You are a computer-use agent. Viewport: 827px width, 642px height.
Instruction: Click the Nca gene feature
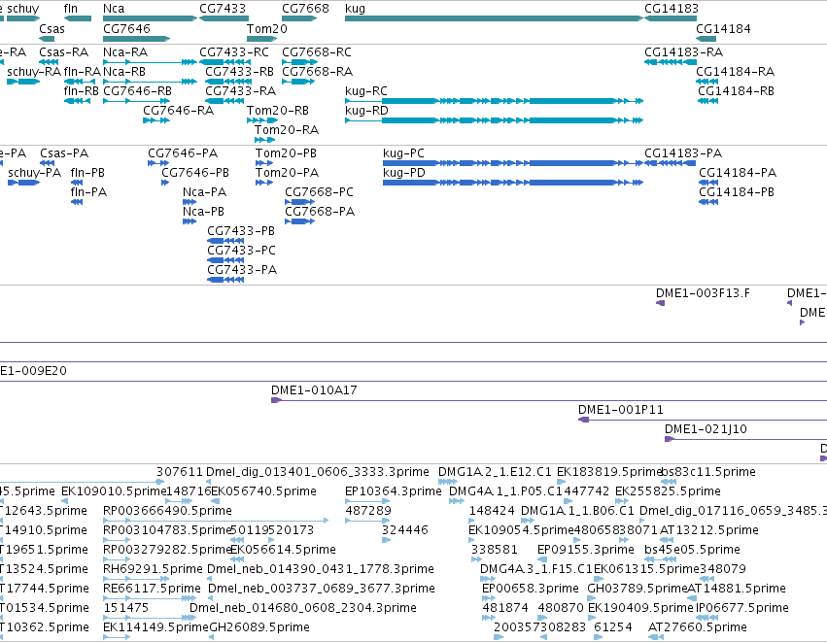pos(150,18)
